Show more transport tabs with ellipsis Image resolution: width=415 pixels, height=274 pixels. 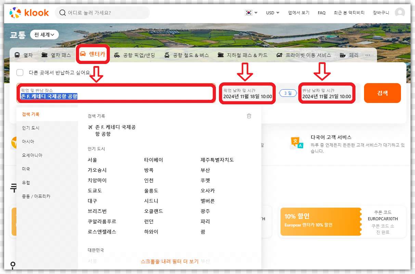pos(368,55)
